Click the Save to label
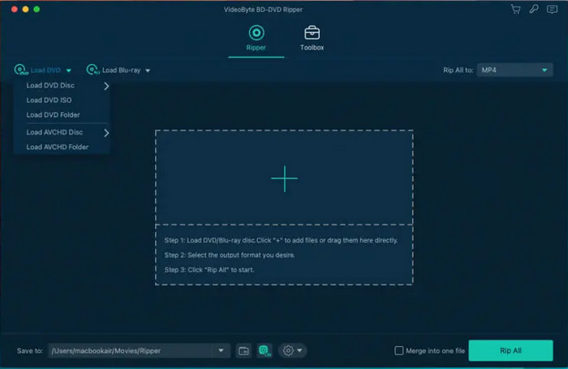Image resolution: width=568 pixels, height=369 pixels. (30, 350)
